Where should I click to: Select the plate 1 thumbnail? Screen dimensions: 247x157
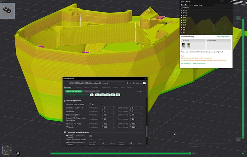click(8, 11)
